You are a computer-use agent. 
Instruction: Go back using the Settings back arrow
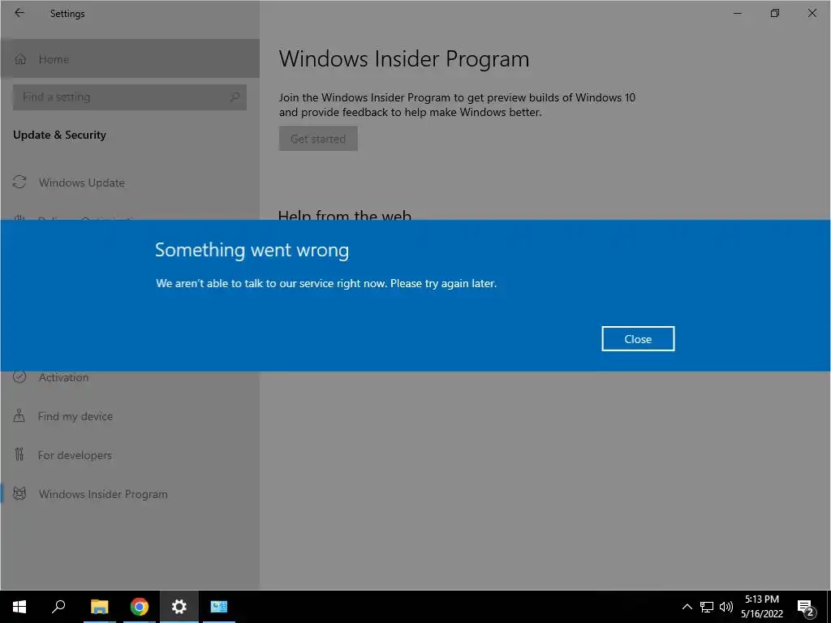click(19, 13)
